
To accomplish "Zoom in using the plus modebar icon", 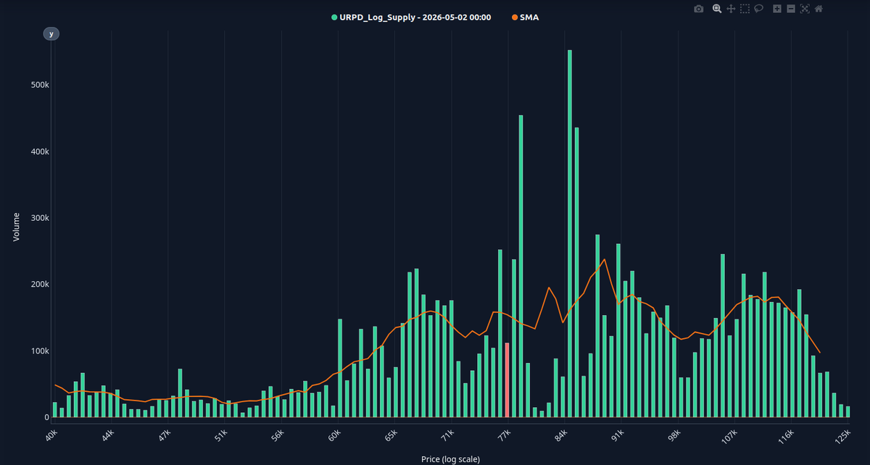I will [777, 9].
